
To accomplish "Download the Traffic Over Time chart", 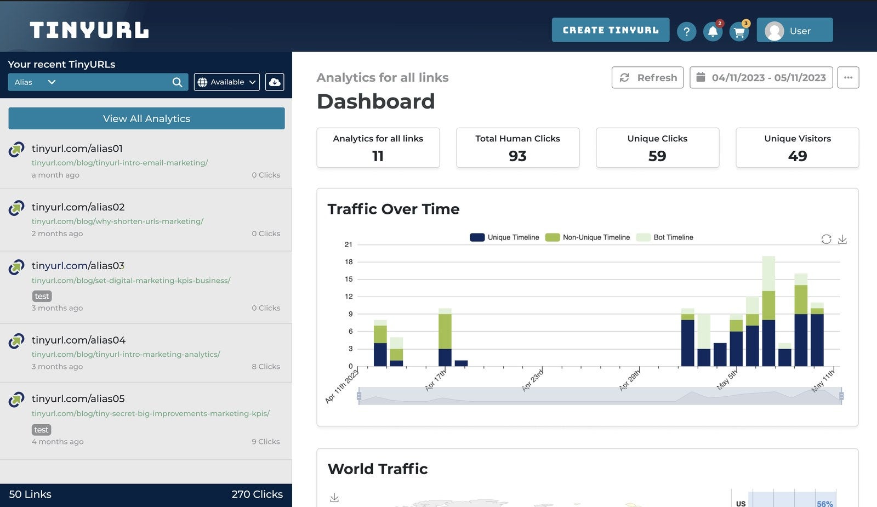I will point(842,240).
